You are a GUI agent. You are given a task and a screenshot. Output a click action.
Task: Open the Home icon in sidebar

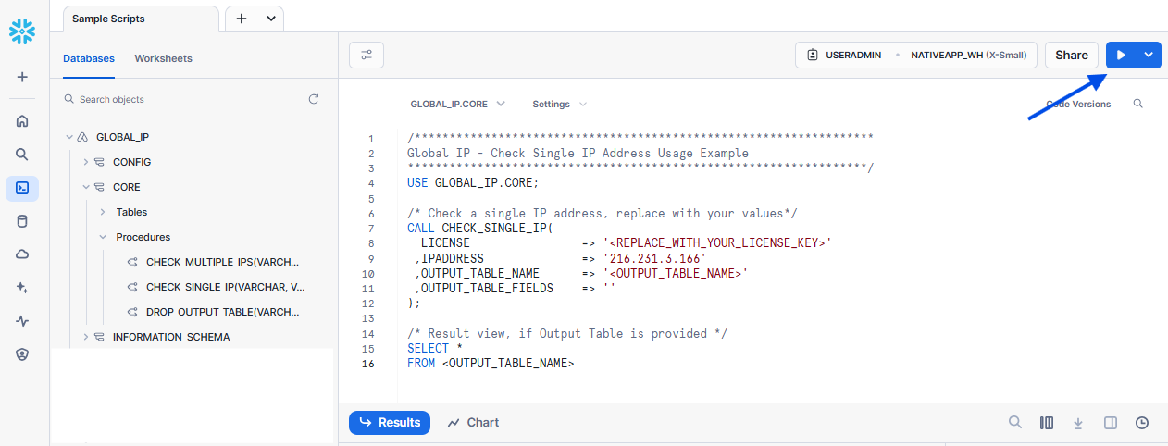click(x=22, y=120)
